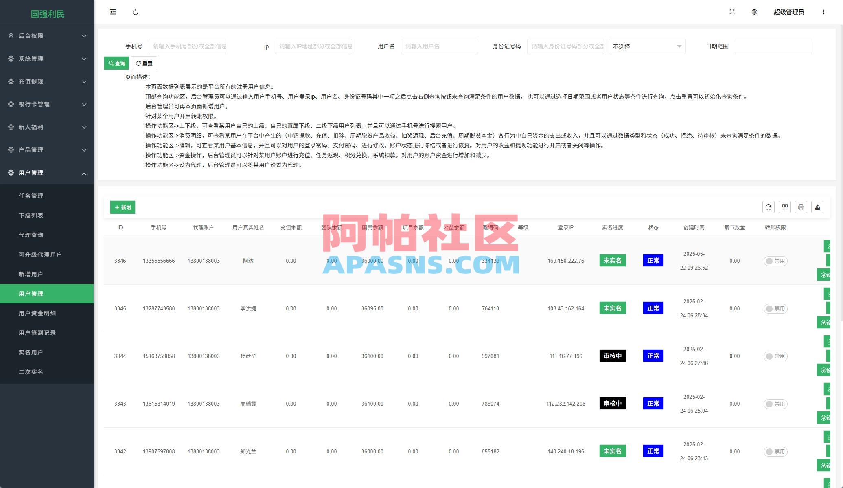Refresh the user data table
Screen dimensions: 843x488
tap(769, 207)
